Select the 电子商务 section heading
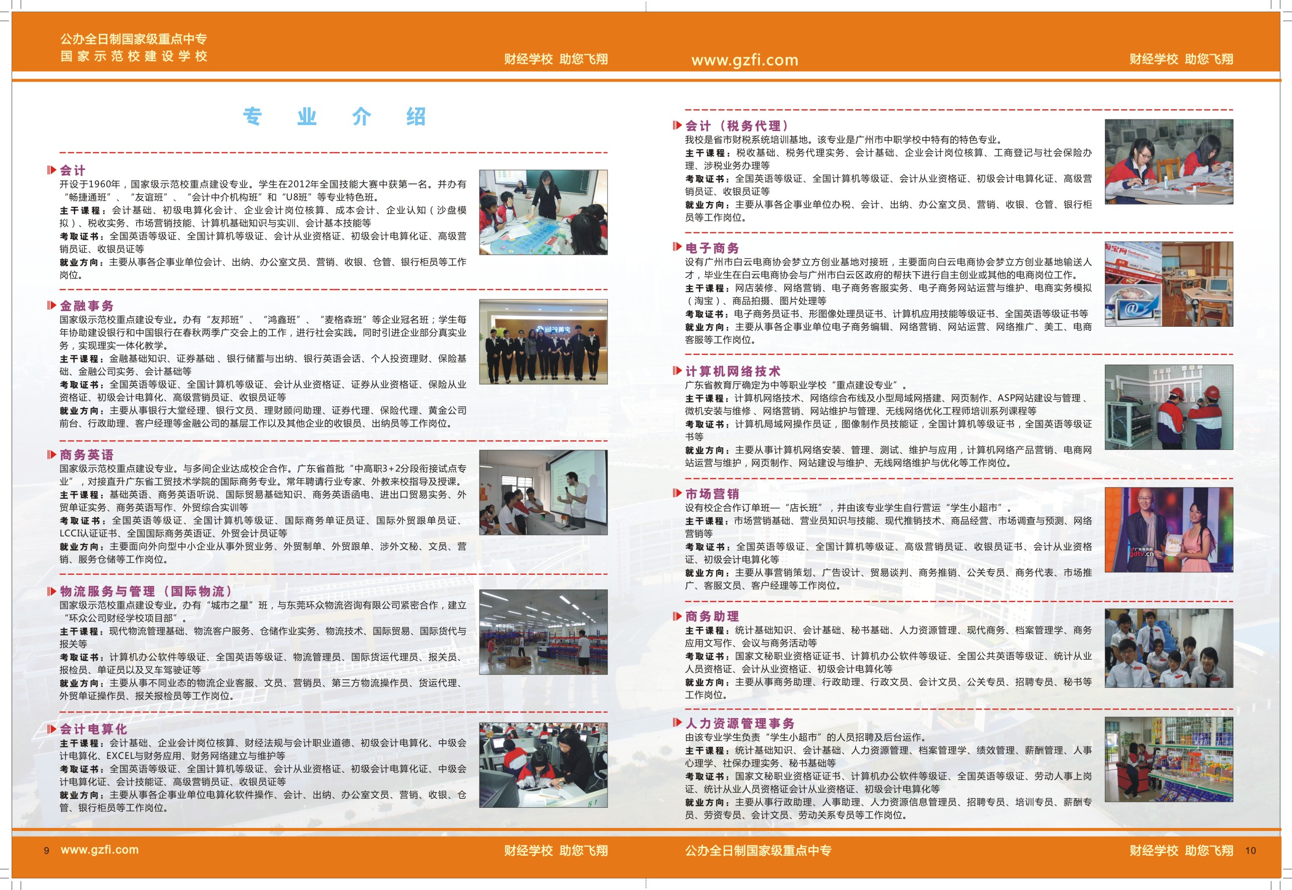 click(x=712, y=248)
